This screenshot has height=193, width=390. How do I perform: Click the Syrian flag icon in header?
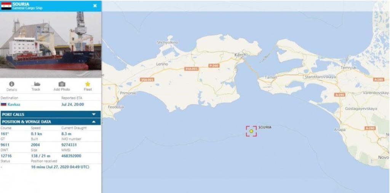(6, 6)
